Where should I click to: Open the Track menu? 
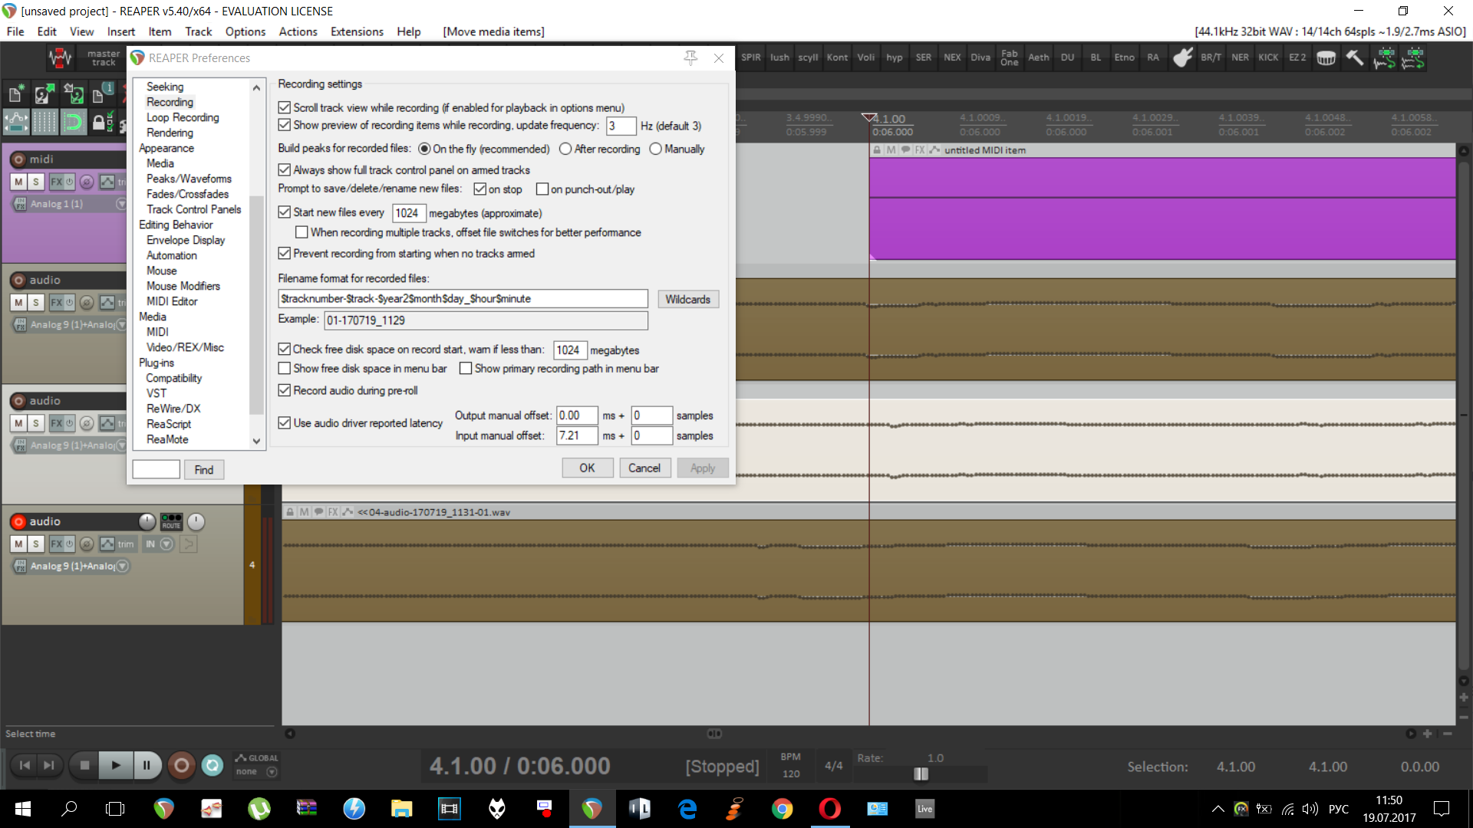[x=199, y=31]
